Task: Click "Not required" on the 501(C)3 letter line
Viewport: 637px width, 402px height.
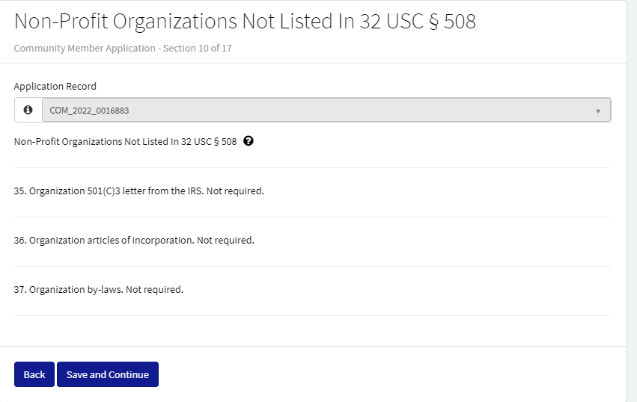Action: pyautogui.click(x=234, y=191)
